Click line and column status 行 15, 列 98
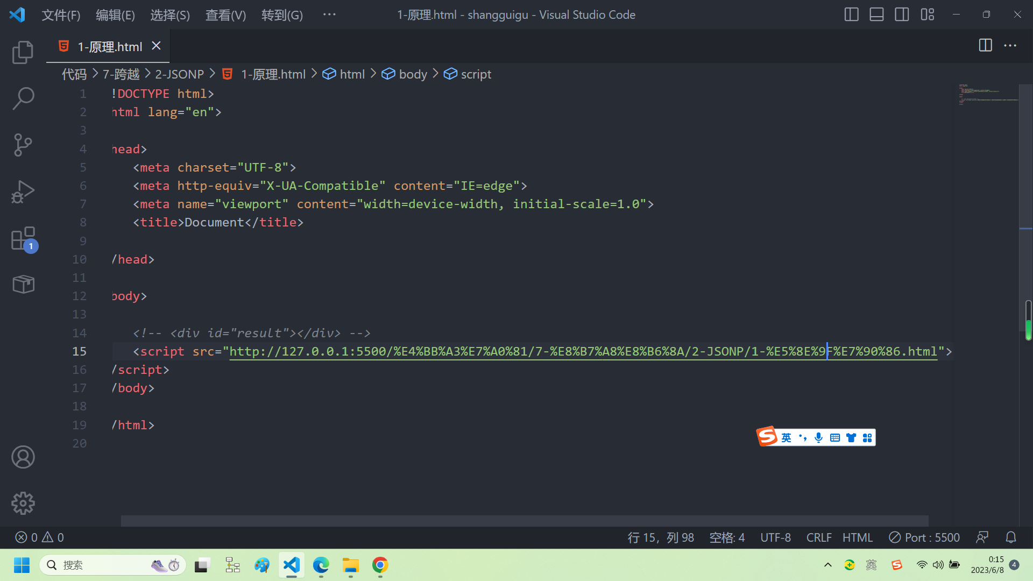 661,537
